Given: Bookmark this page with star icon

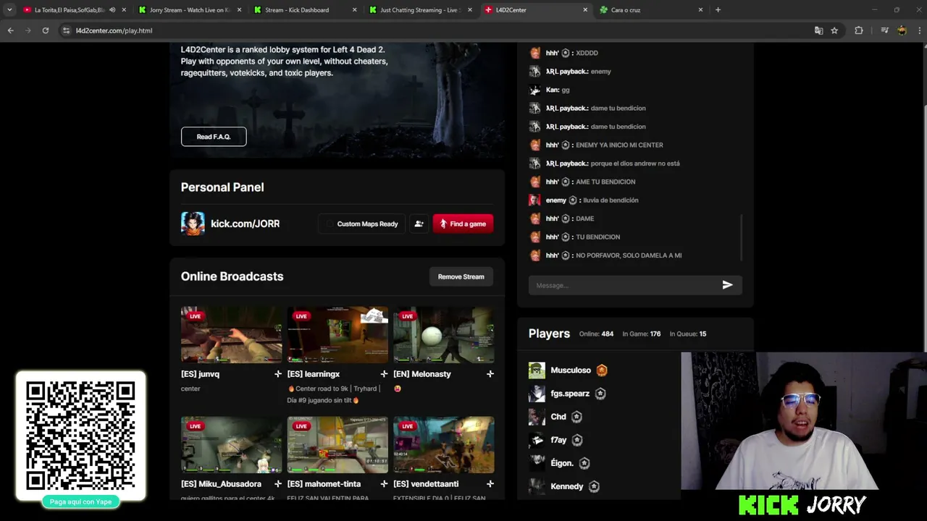Looking at the screenshot, I should click(x=834, y=30).
